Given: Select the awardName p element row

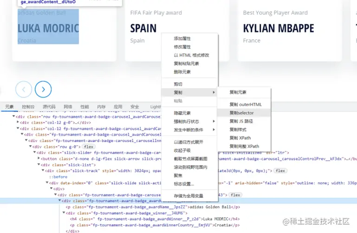Looking at the screenshot, I should pos(153,207).
